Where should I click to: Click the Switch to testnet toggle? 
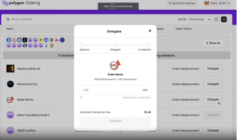point(182,3)
